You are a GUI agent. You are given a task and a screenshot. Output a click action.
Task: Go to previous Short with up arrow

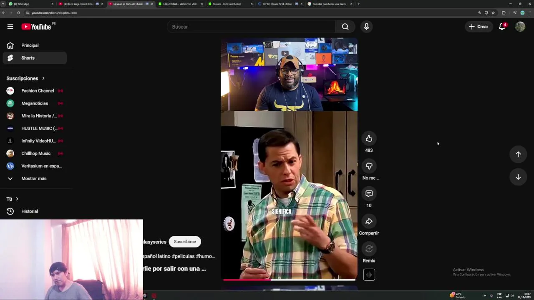click(518, 154)
